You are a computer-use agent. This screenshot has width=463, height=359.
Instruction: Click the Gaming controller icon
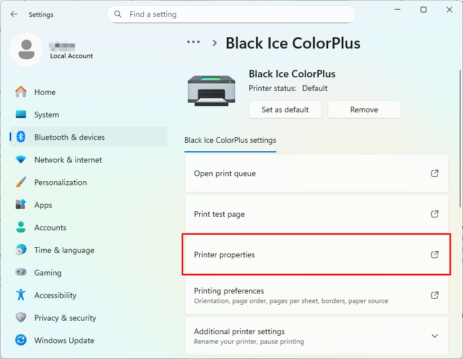21,273
